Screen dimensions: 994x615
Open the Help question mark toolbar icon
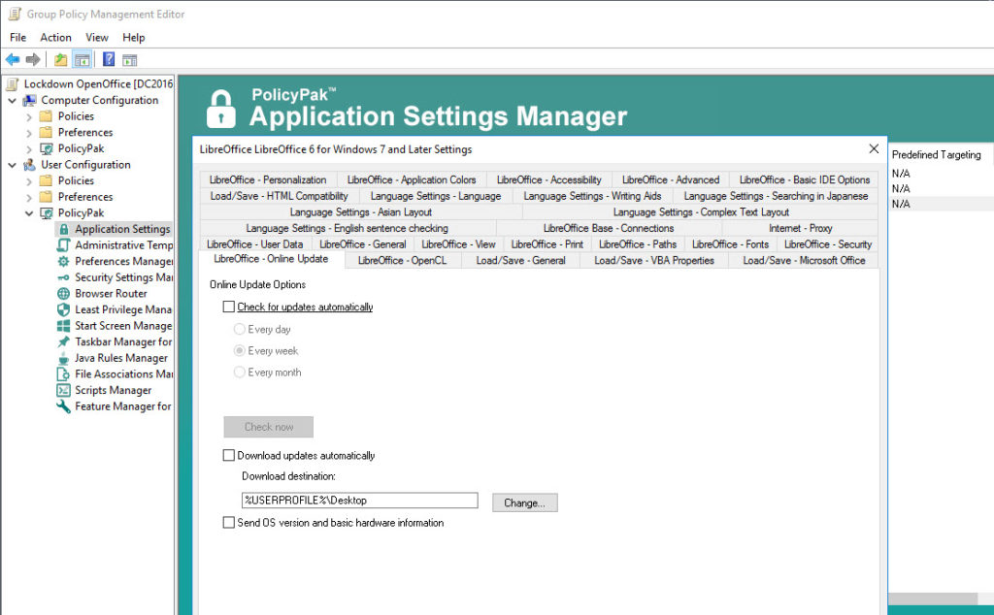tap(109, 59)
